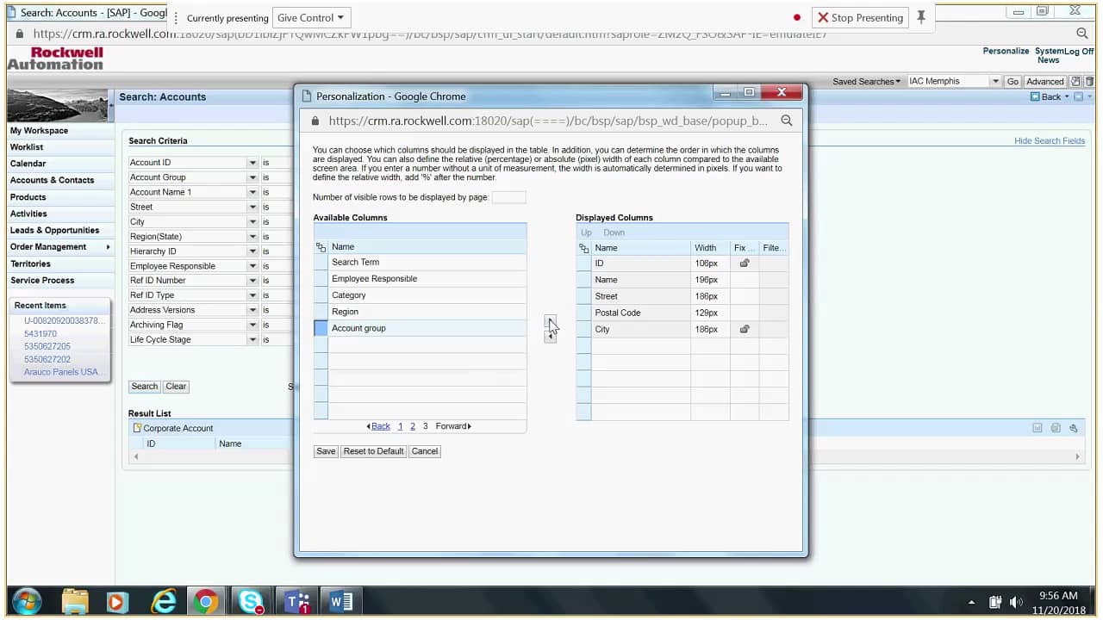This screenshot has height=620, width=1103.
Task: Open Internet Explorer from taskbar
Action: tap(163, 601)
